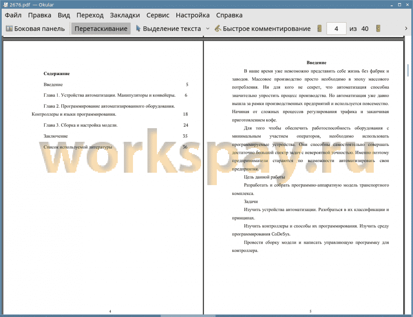Maximize the Okular window
The image size is (413, 317).
[399, 5]
